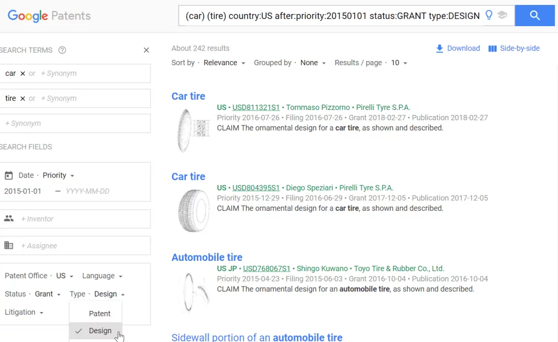Change Results per page dropdown
This screenshot has width=558, height=342.
pos(399,63)
